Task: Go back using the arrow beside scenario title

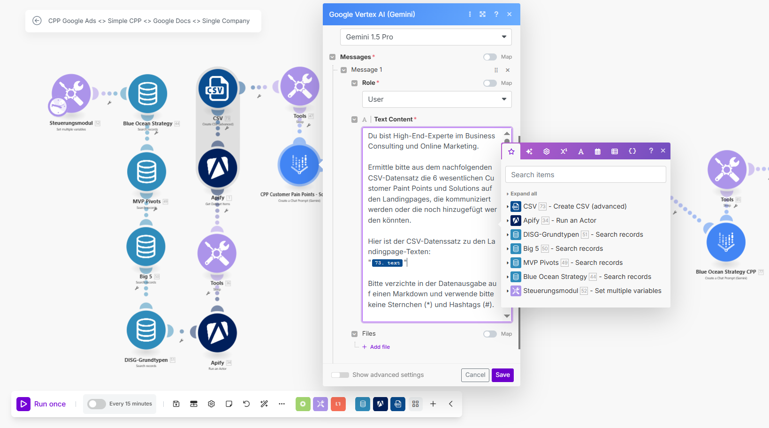Action: (x=37, y=21)
